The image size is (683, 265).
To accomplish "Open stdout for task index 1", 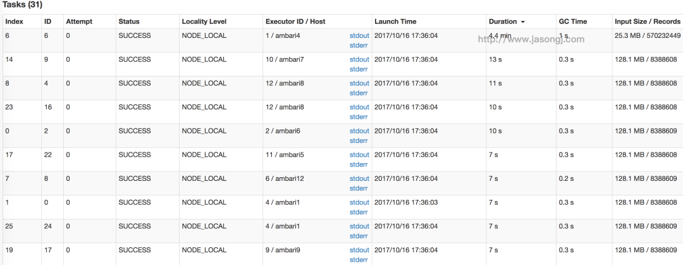I will [359, 202].
